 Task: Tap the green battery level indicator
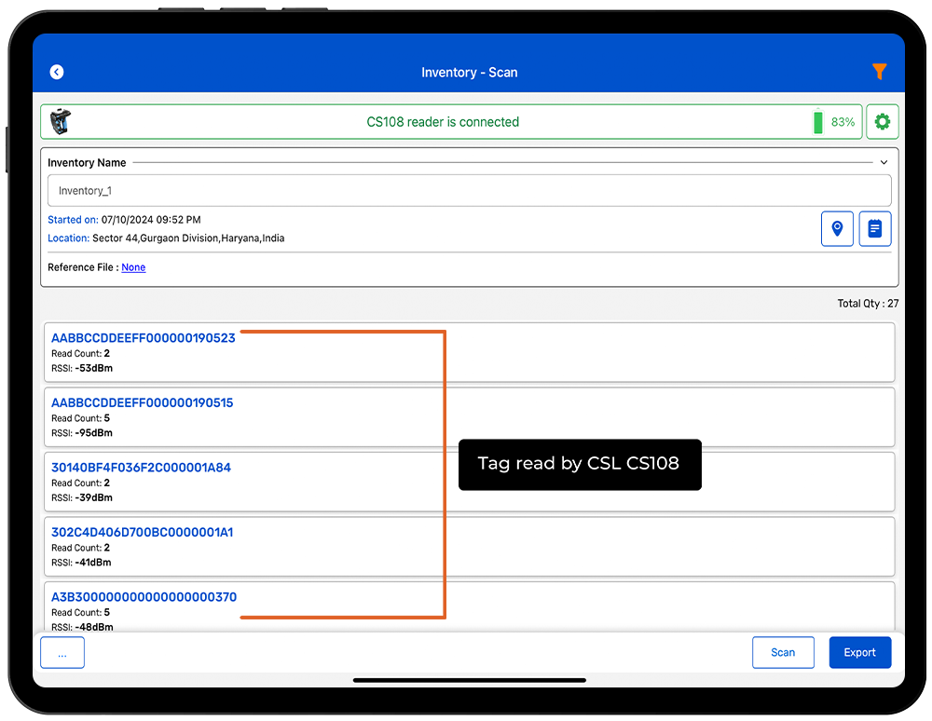pyautogui.click(x=818, y=122)
